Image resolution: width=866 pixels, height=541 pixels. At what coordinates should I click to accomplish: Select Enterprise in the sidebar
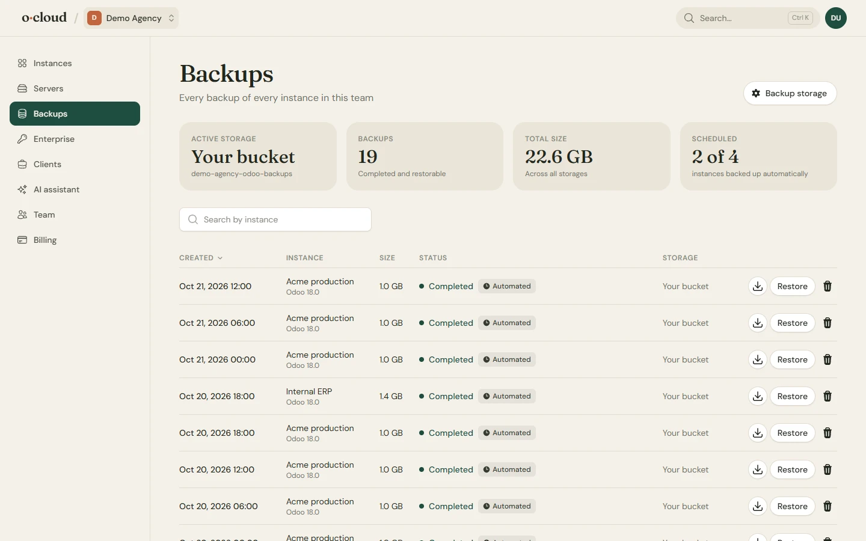75,139
